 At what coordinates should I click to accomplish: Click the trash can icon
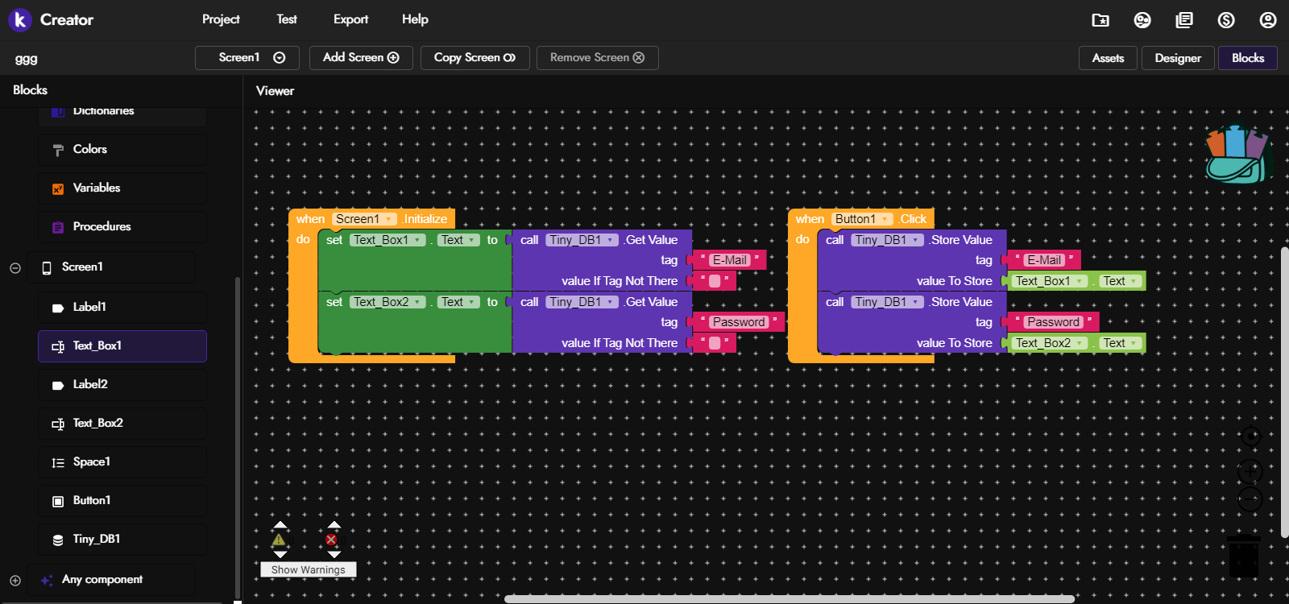1243,556
